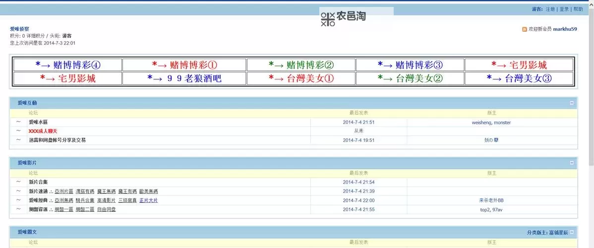Open the red XXX成人聊天 forum

point(43,131)
